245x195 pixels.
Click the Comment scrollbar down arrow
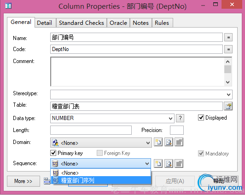point(228,82)
